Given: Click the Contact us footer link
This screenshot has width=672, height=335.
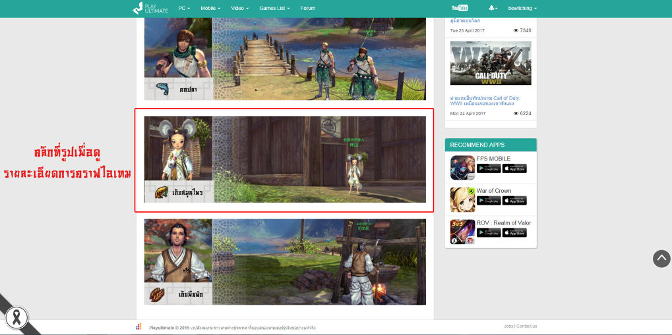Looking at the screenshot, I should [x=526, y=326].
